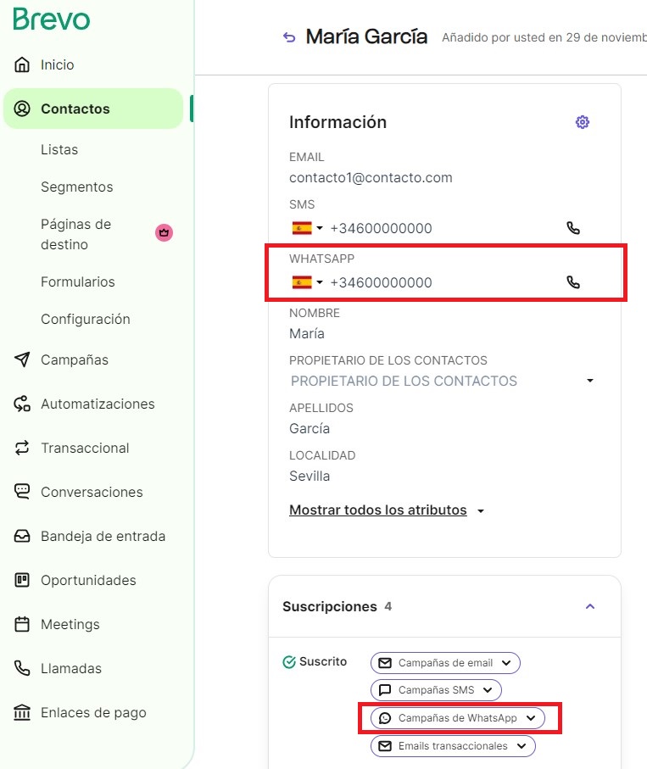647x769 pixels.
Task: Click the Enlaces de pago bank icon
Action: click(22, 712)
